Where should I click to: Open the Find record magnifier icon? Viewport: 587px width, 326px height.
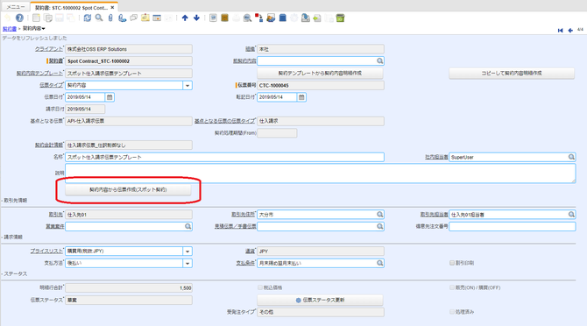[99, 18]
